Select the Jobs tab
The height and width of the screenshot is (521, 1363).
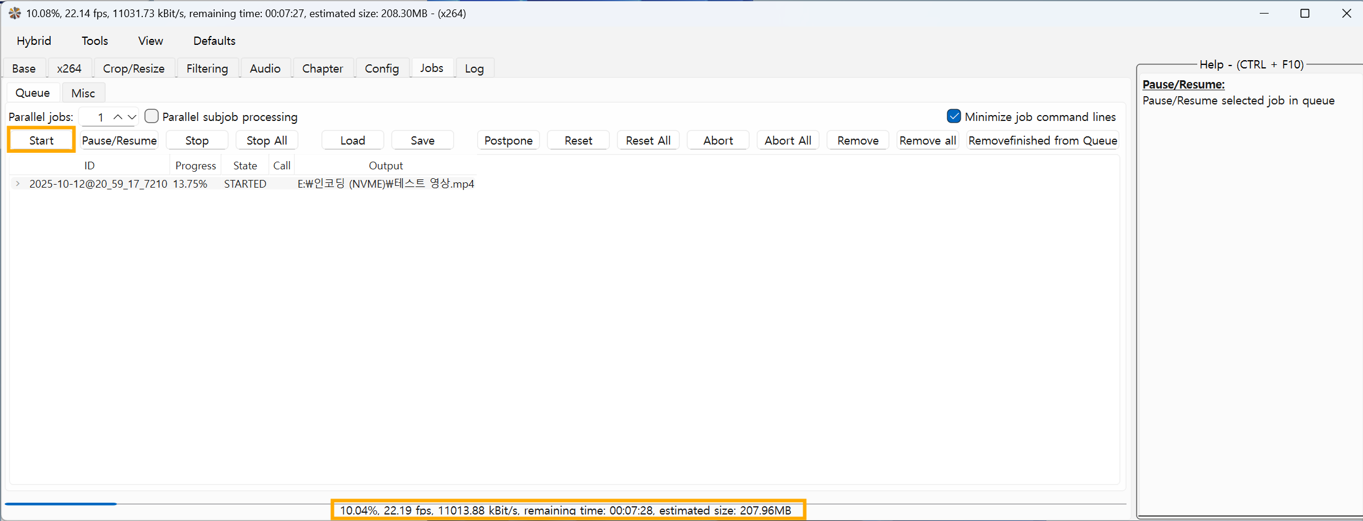(432, 68)
